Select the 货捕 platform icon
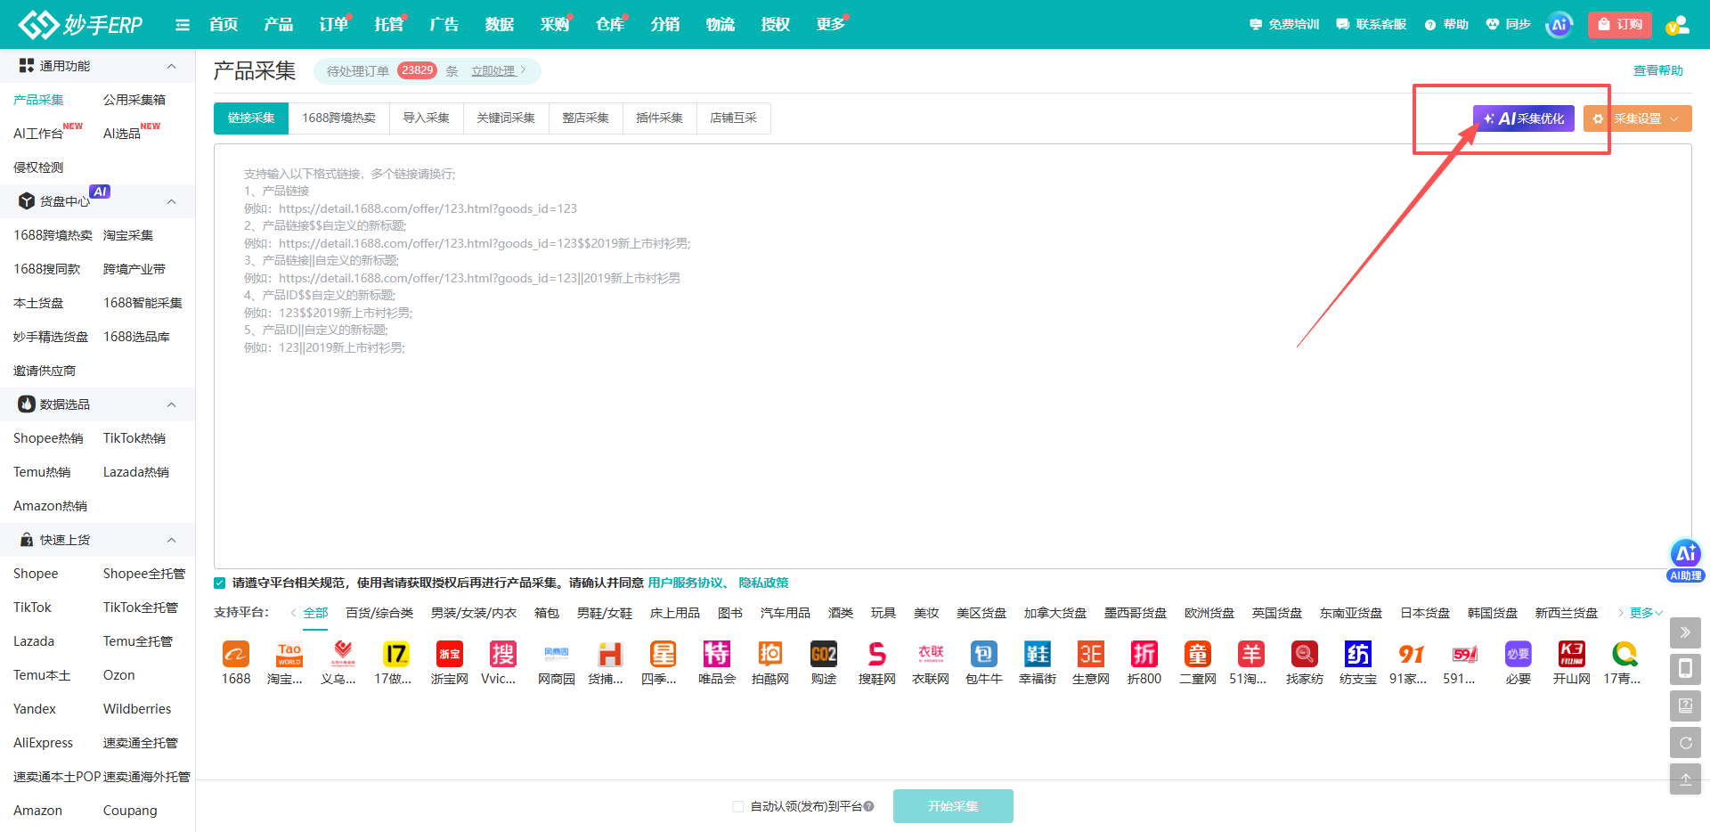The image size is (1710, 832). [610, 655]
